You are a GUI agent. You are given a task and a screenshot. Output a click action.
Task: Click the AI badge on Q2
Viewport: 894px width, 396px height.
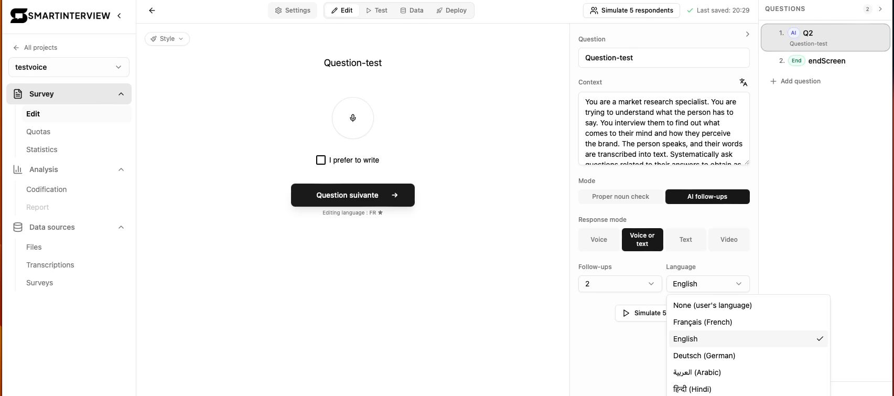(x=793, y=33)
